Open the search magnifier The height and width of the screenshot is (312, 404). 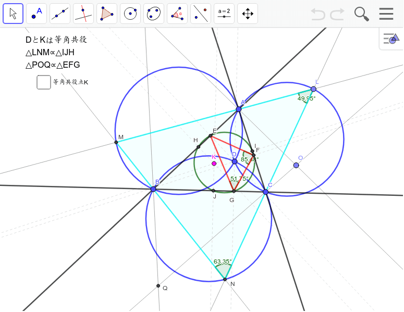point(361,14)
